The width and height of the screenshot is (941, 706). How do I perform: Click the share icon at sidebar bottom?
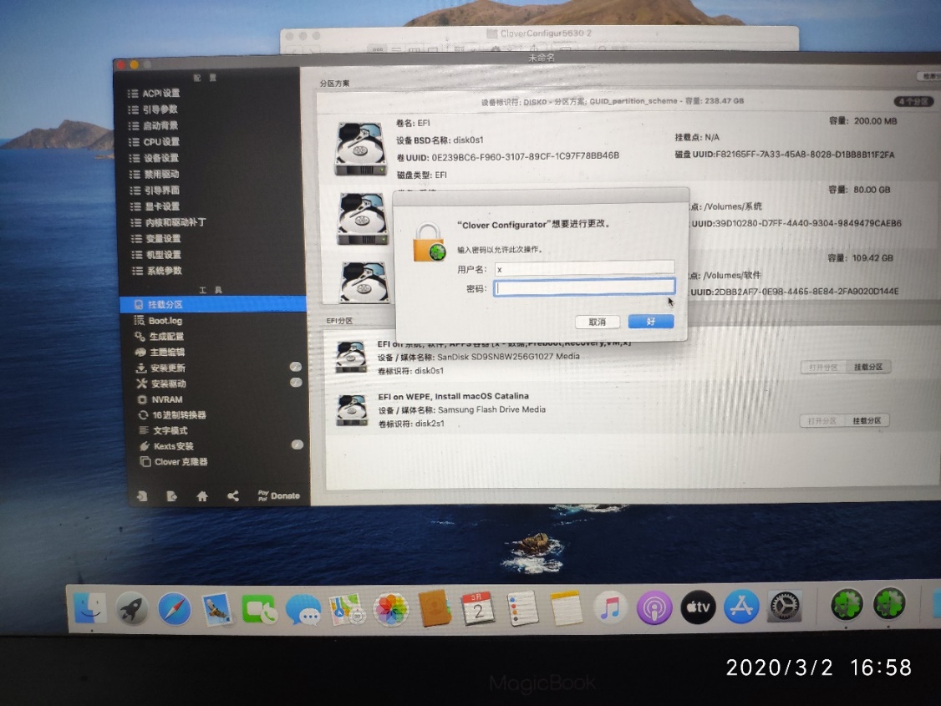[233, 496]
